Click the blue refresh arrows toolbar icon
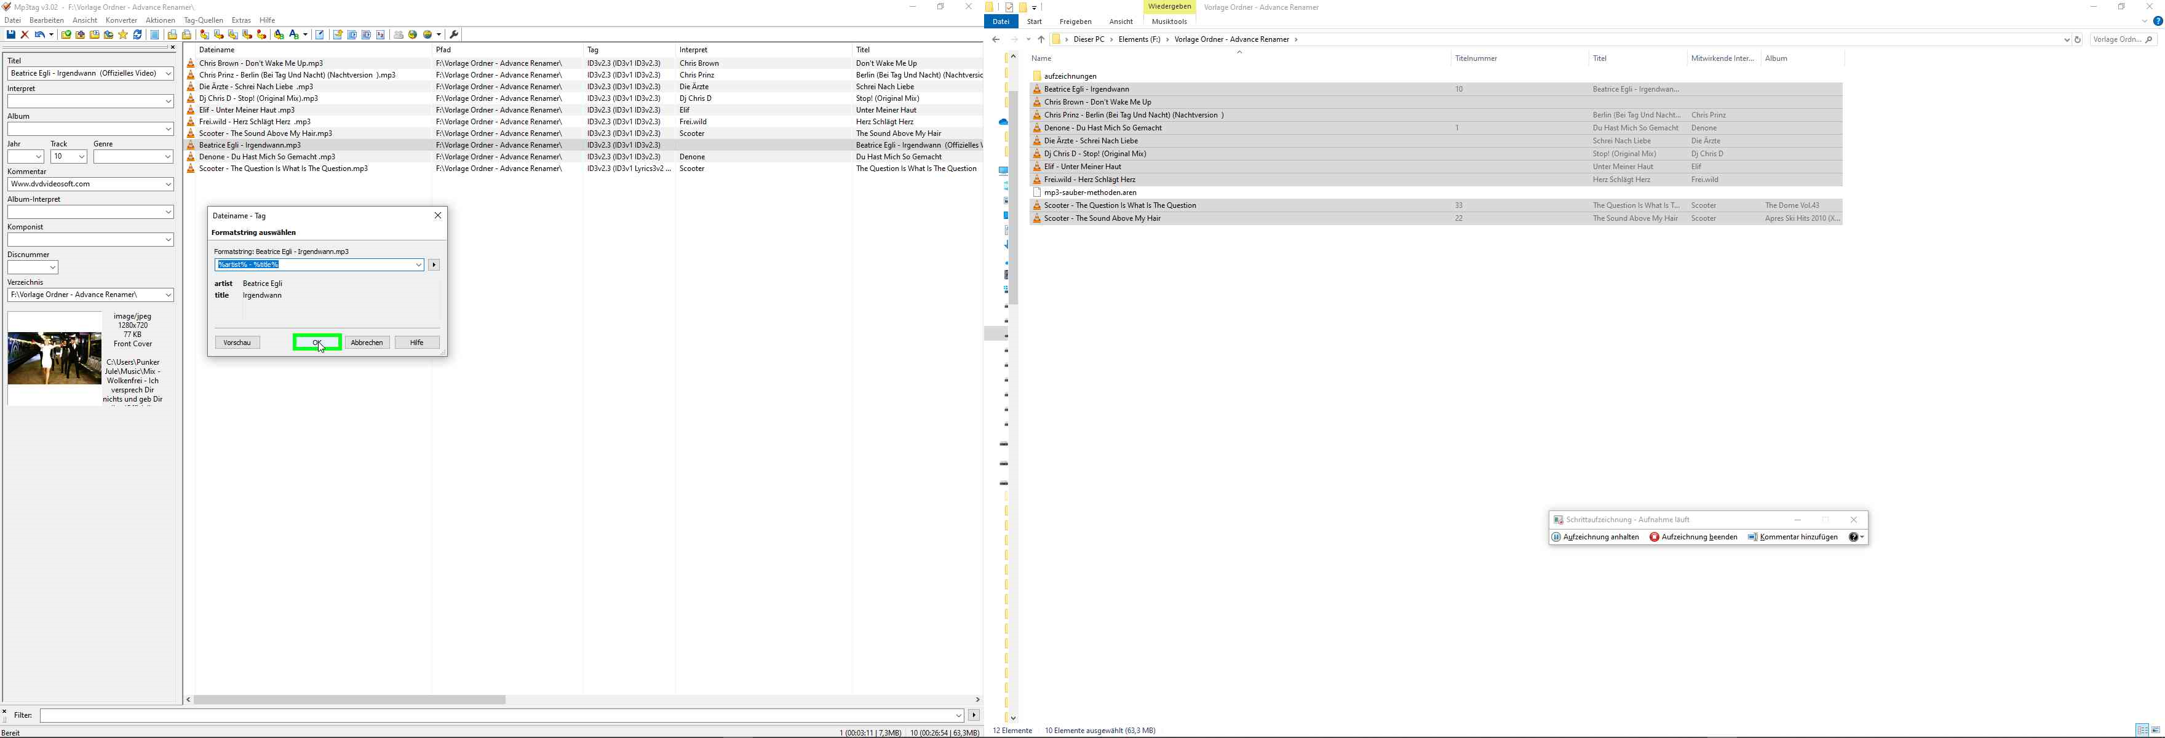 click(x=138, y=34)
